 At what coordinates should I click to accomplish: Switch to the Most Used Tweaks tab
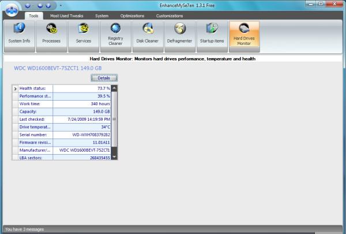coord(65,16)
